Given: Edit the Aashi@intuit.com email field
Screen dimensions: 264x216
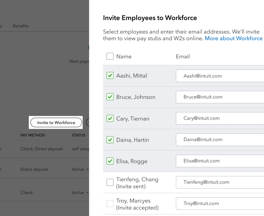Looking at the screenshot, I should tap(220, 76).
